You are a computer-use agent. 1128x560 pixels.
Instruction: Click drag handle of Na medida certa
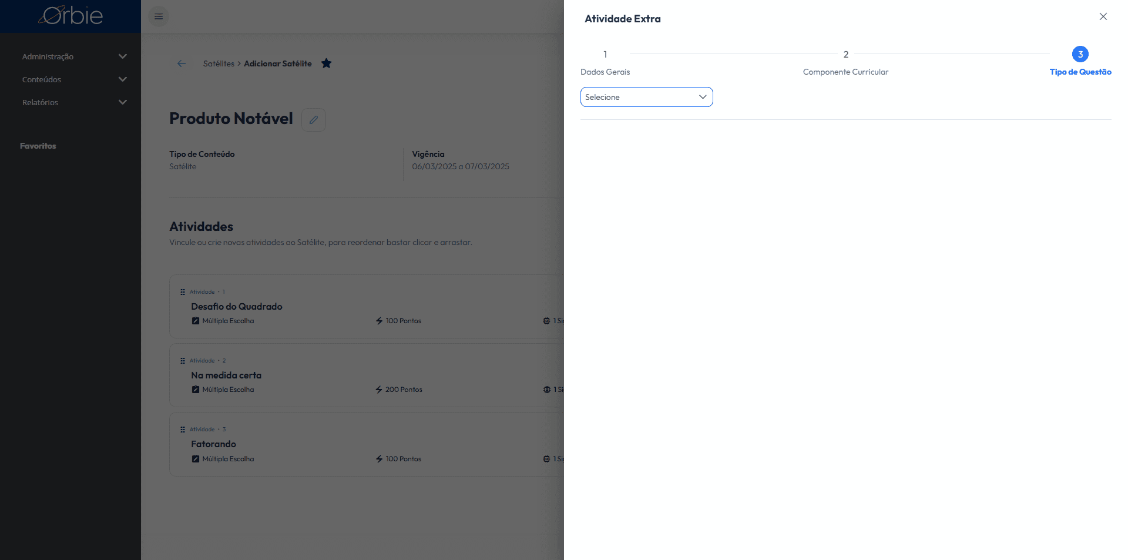tap(183, 361)
